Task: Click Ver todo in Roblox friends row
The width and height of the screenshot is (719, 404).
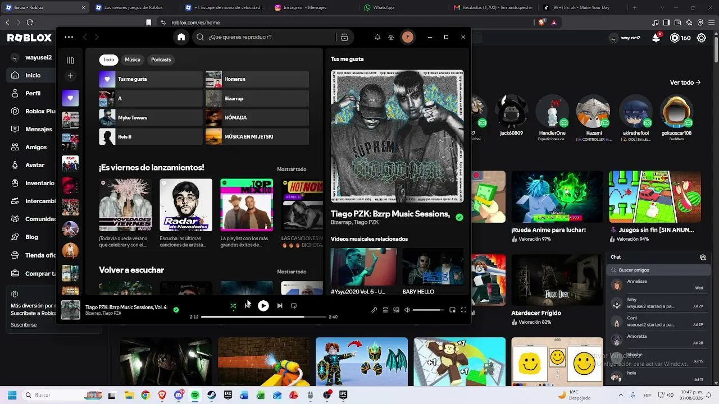Action: tap(685, 82)
